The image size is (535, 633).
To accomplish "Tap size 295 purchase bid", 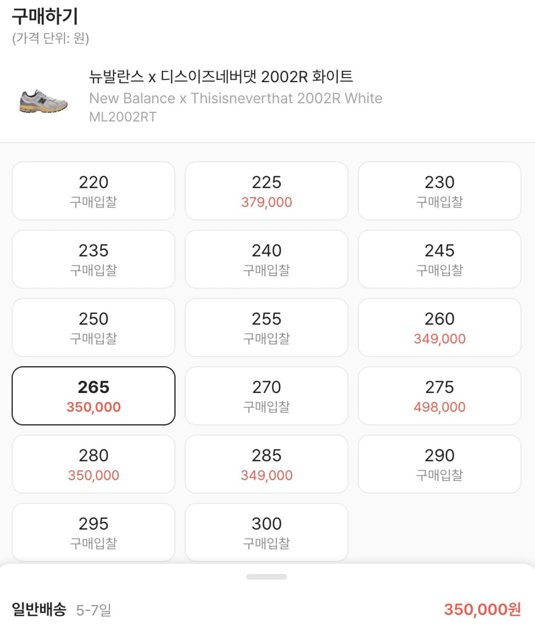I will tap(93, 532).
